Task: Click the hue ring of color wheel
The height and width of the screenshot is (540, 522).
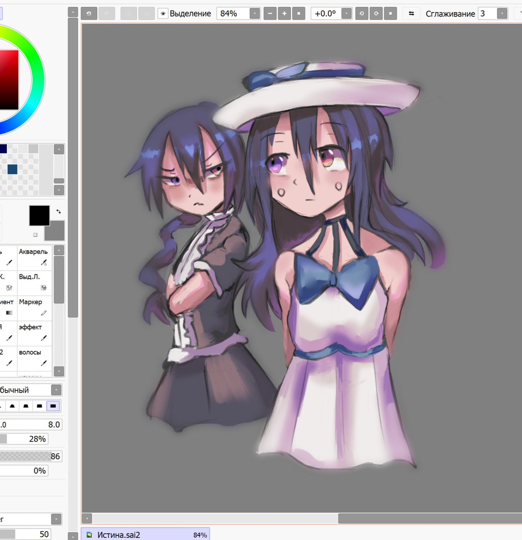Action: [38, 80]
